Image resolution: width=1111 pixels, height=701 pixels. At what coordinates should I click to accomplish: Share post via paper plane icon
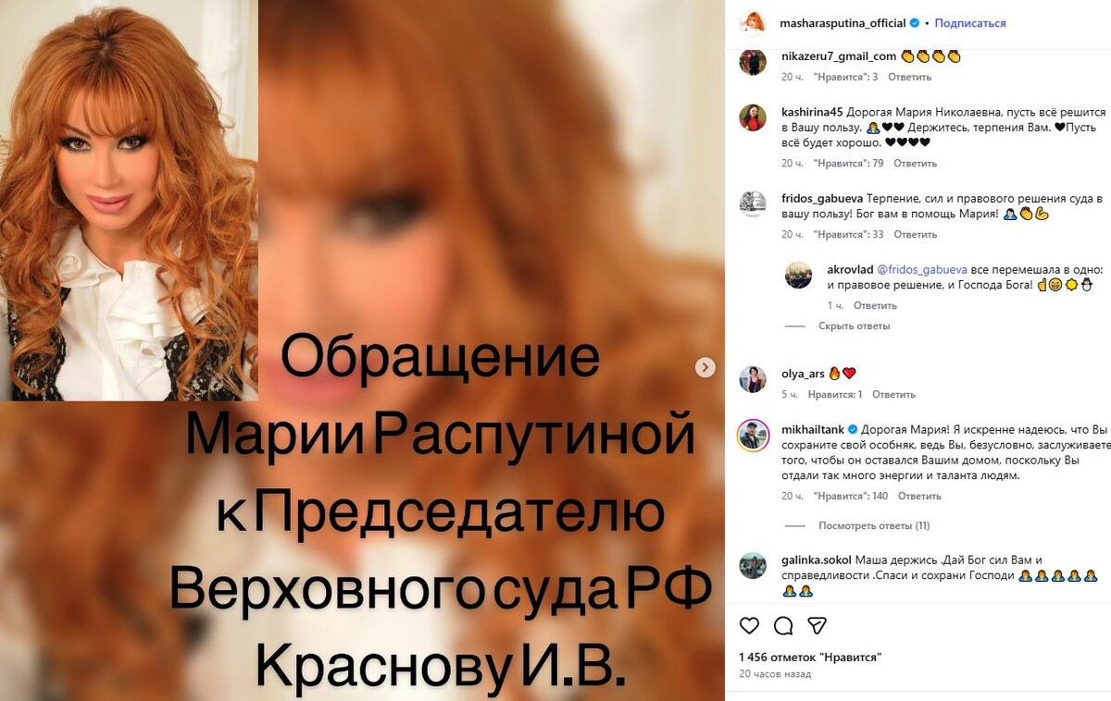(817, 626)
